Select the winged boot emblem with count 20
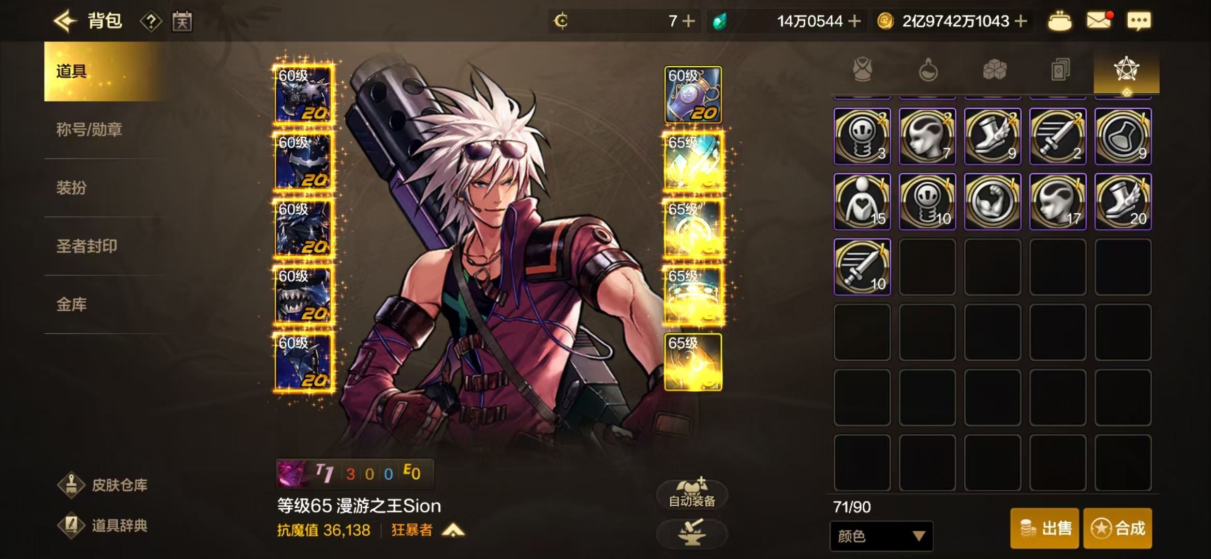1211x559 pixels. [1123, 202]
